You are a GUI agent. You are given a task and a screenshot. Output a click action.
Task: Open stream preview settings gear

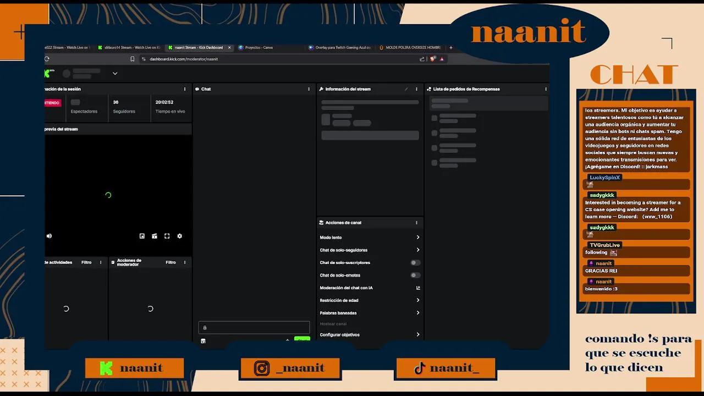[179, 236]
